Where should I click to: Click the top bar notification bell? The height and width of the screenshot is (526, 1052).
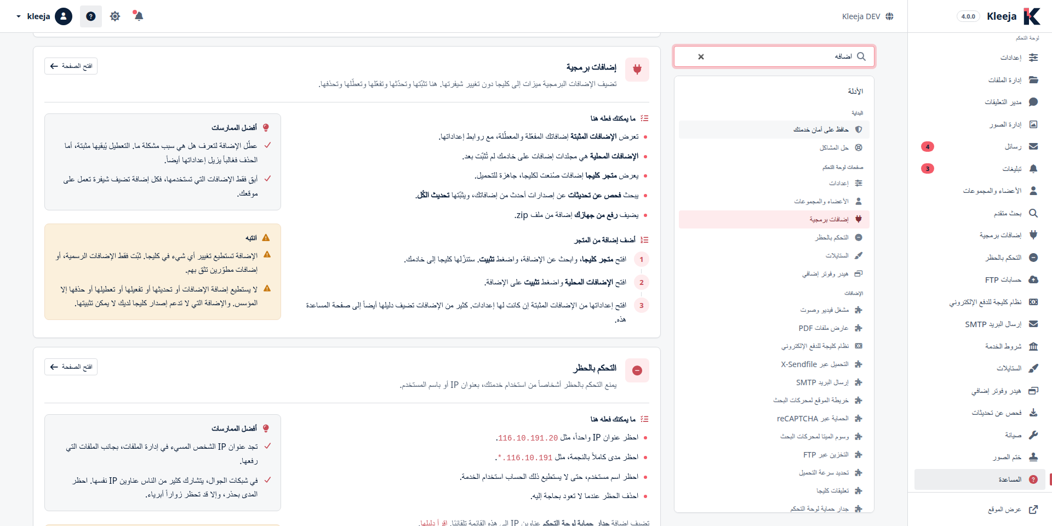tap(138, 16)
